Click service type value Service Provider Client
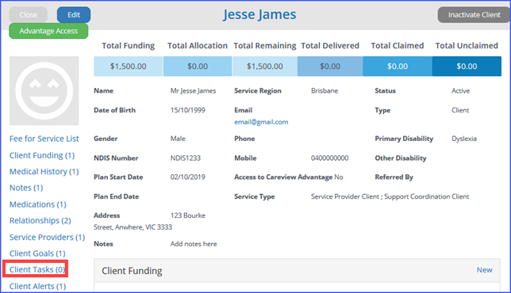Image resolution: width=511 pixels, height=293 pixels. click(345, 196)
